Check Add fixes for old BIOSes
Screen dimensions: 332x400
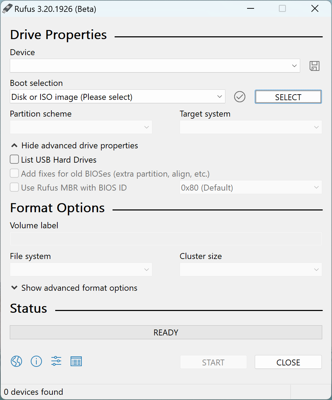(x=14, y=173)
